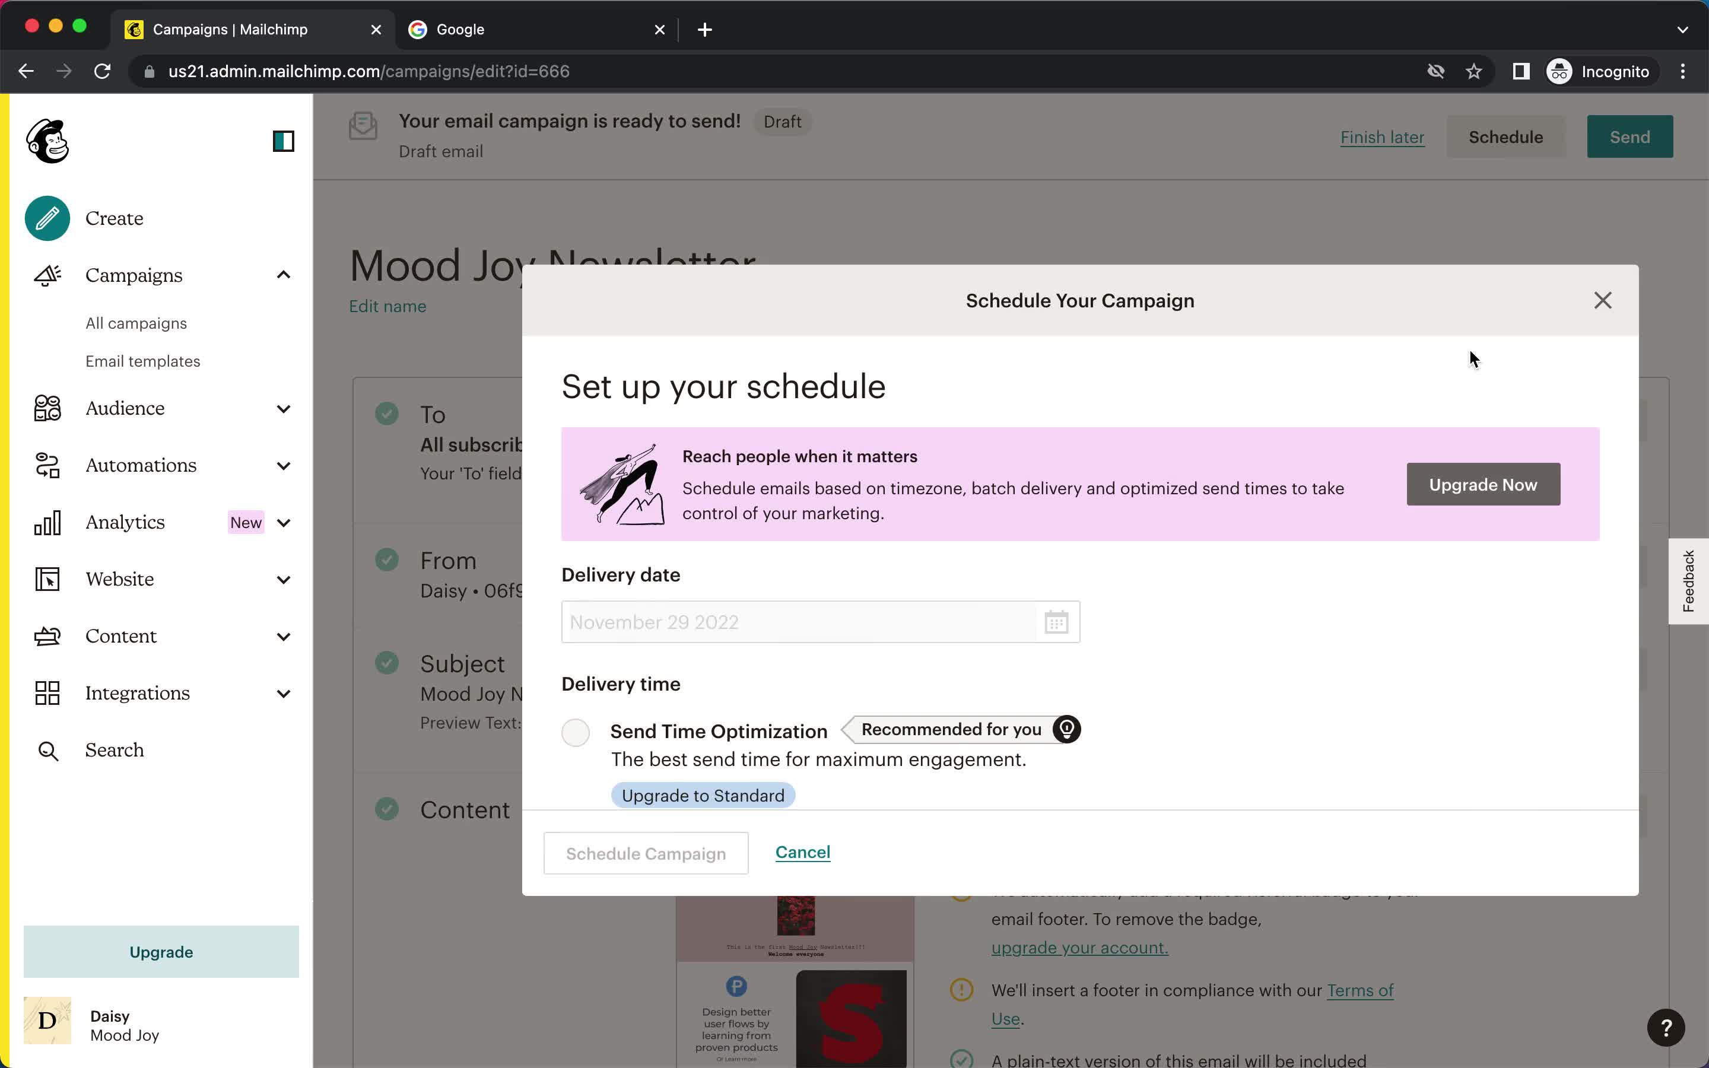Click the Automations icon in sidebar
Image resolution: width=1709 pixels, height=1068 pixels.
pyautogui.click(x=46, y=464)
